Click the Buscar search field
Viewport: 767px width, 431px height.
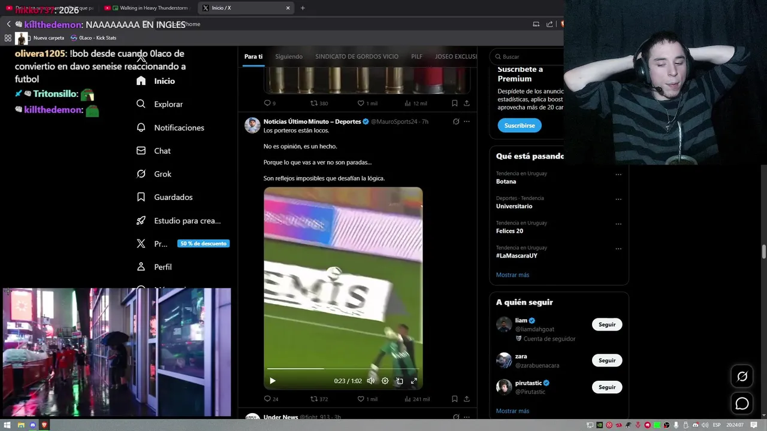point(527,56)
